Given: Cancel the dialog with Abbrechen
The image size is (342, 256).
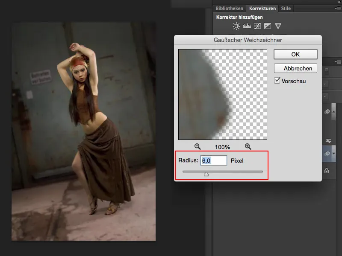Looking at the screenshot, I should pos(295,68).
